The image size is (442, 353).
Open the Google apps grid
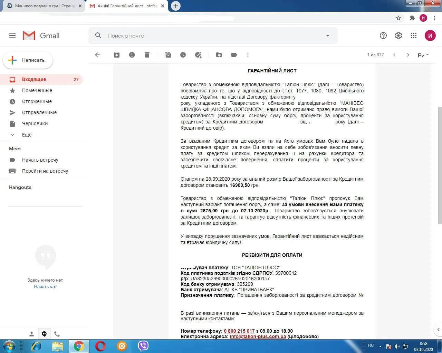pos(413,35)
